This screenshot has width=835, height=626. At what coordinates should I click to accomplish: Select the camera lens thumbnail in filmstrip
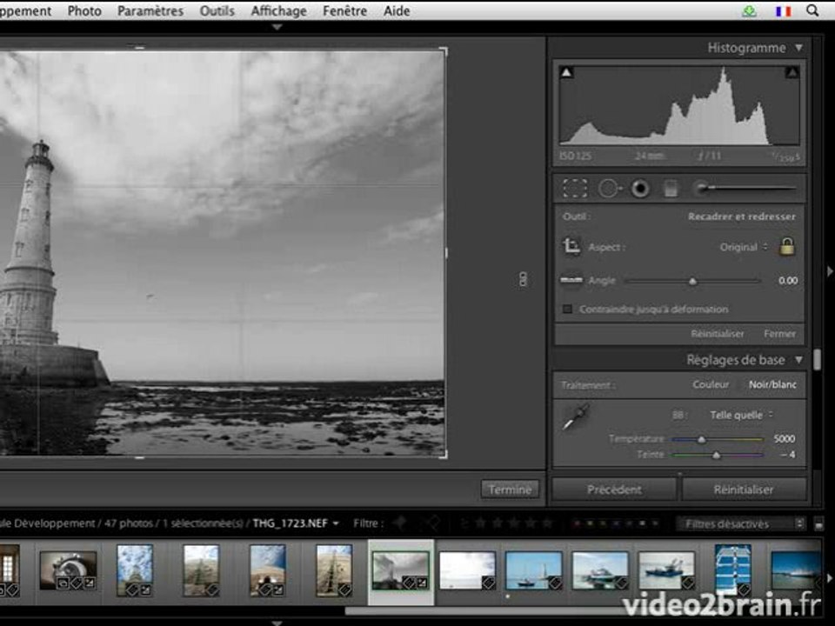(68, 570)
